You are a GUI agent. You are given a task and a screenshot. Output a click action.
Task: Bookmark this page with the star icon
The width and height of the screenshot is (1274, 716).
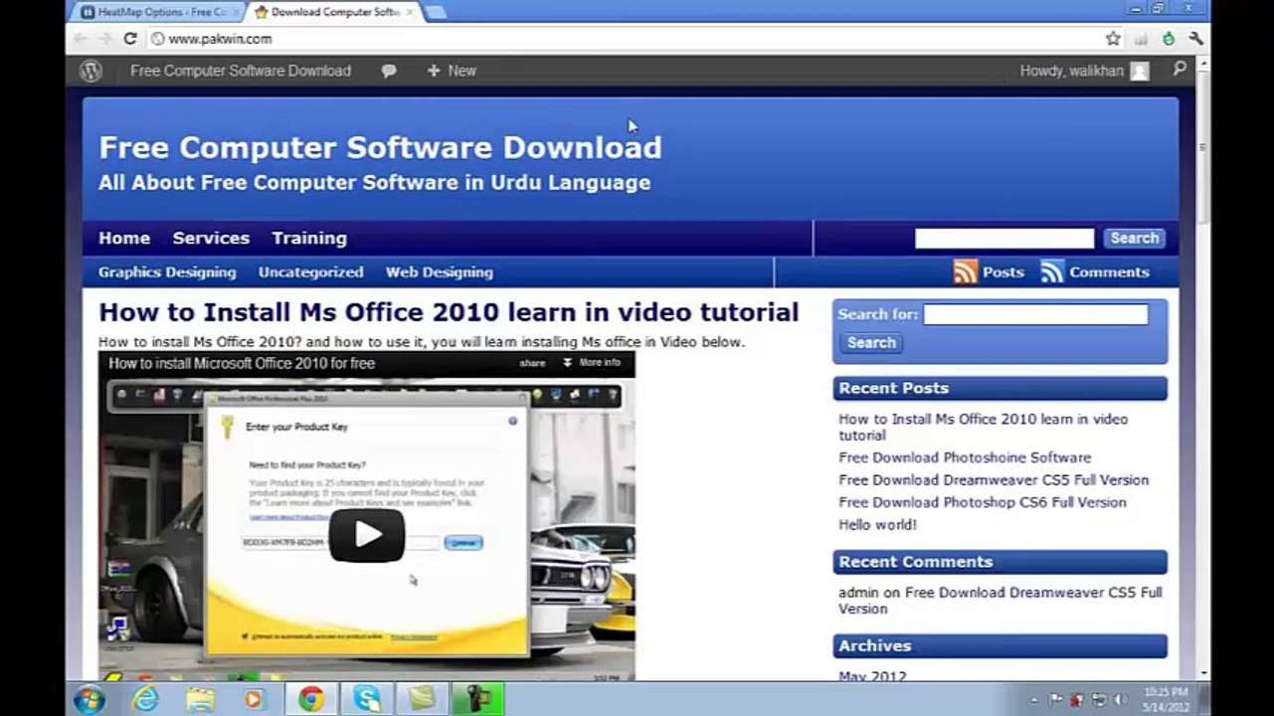1113,39
